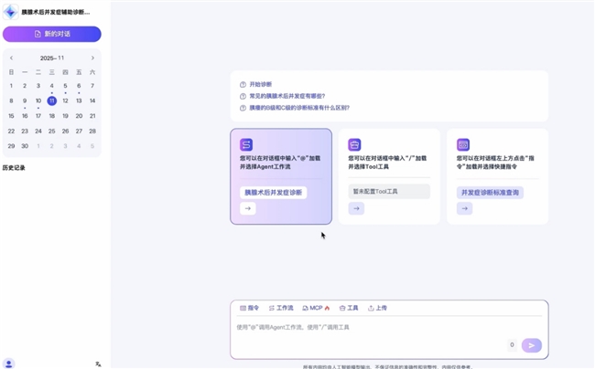
Task: Select the 并发症诊断标准查询 quick command
Action: (490, 193)
